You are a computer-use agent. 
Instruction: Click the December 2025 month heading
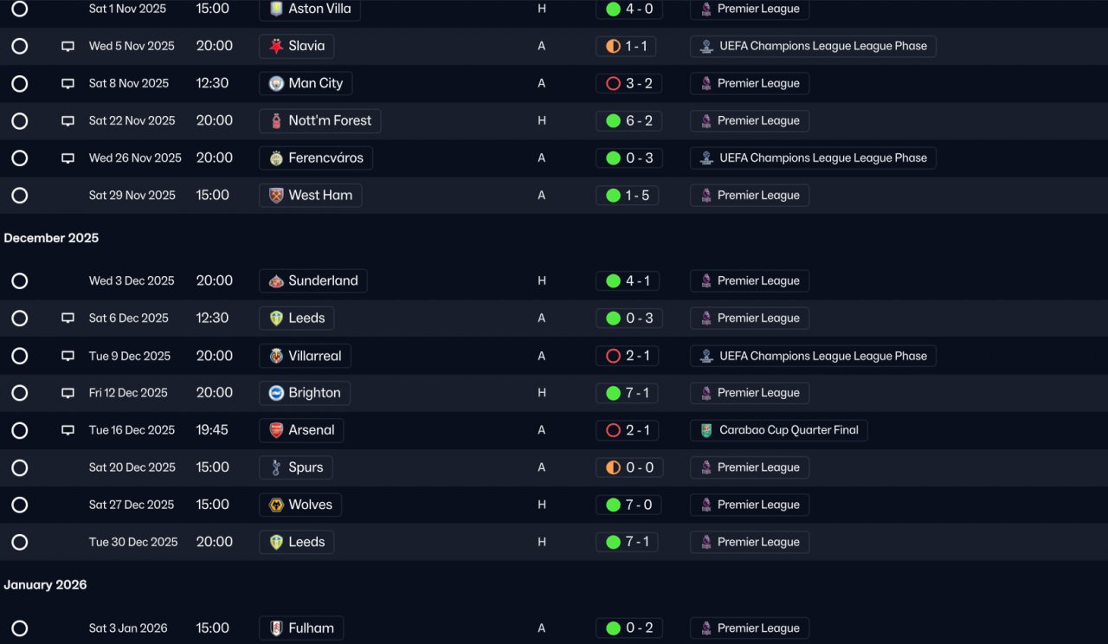tap(51, 238)
